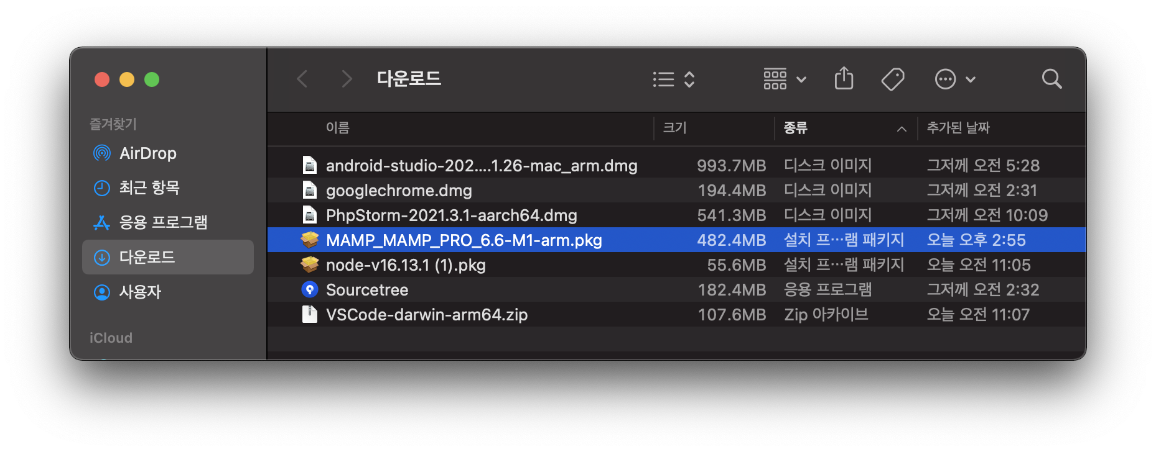Click the search magnifier icon

[x=1051, y=79]
